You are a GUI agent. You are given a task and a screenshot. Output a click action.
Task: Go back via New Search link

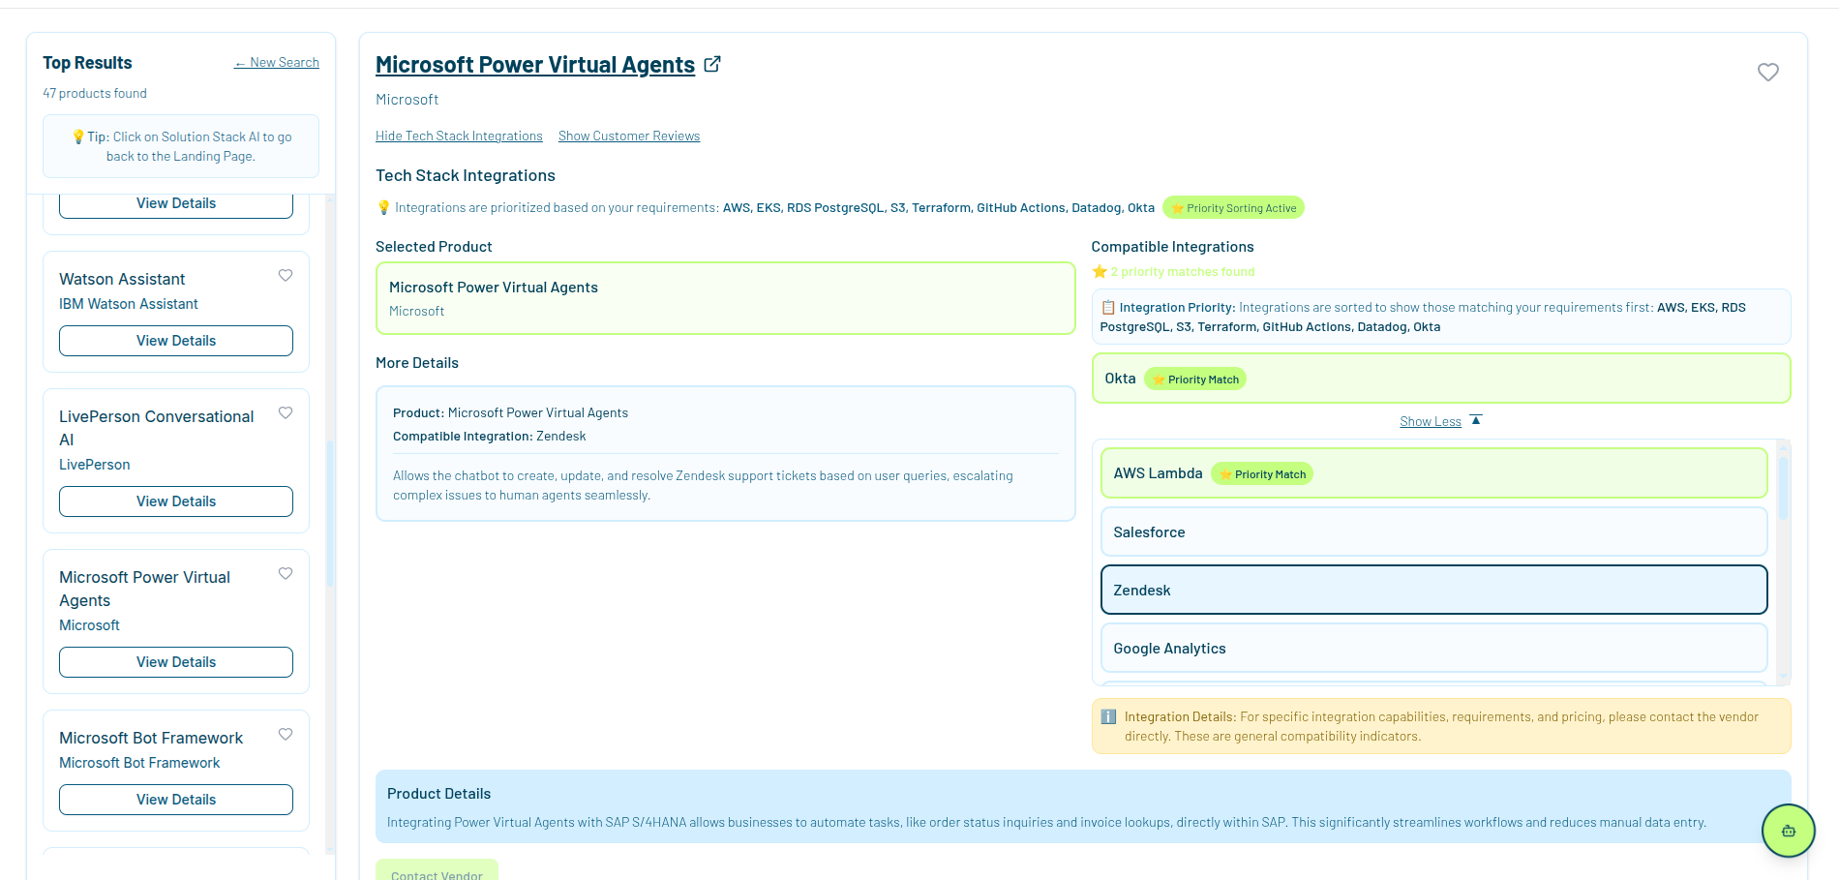[x=277, y=62]
